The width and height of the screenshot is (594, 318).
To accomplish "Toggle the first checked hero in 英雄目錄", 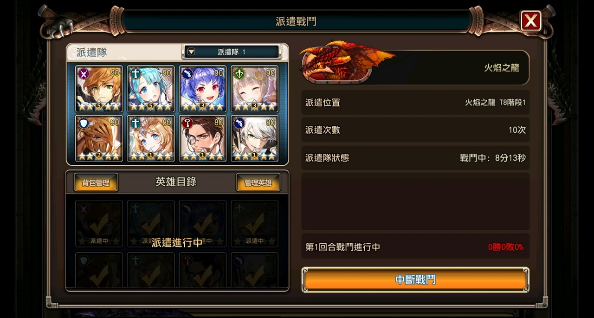I will tap(99, 224).
